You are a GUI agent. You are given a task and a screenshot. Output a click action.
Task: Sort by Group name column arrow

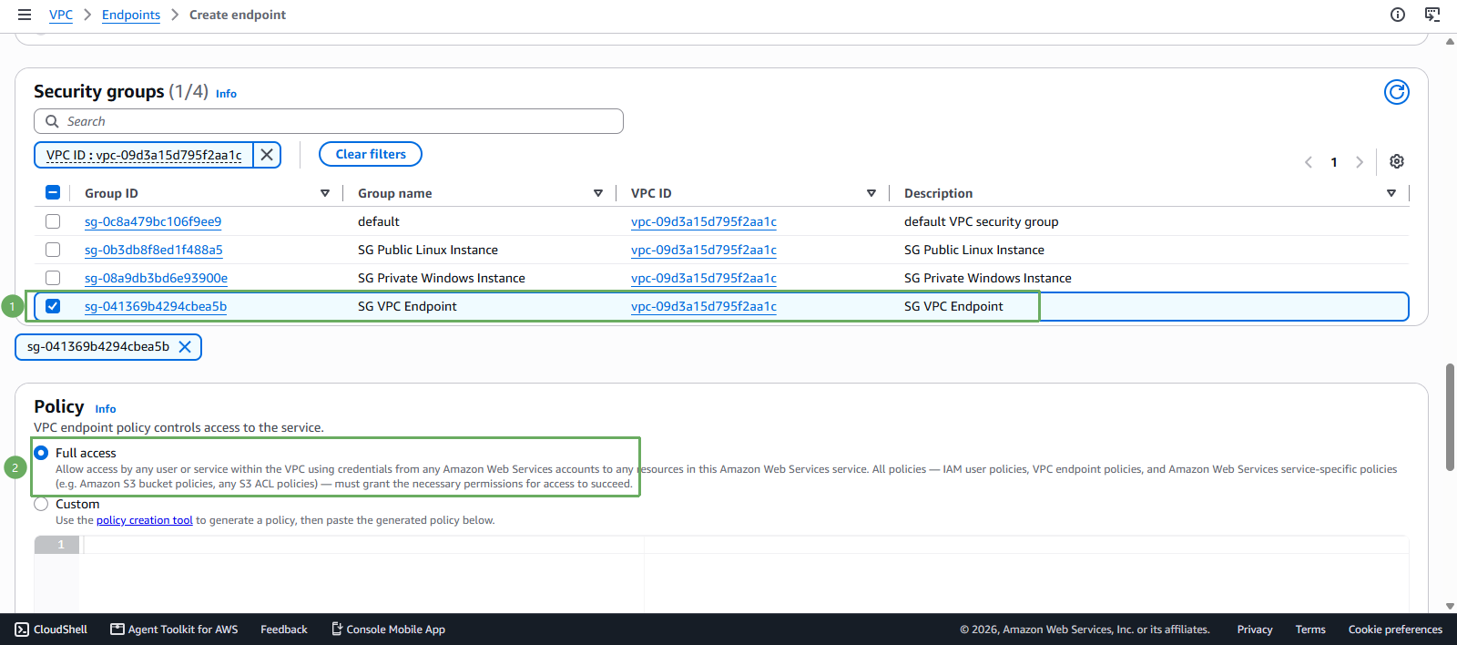(598, 193)
